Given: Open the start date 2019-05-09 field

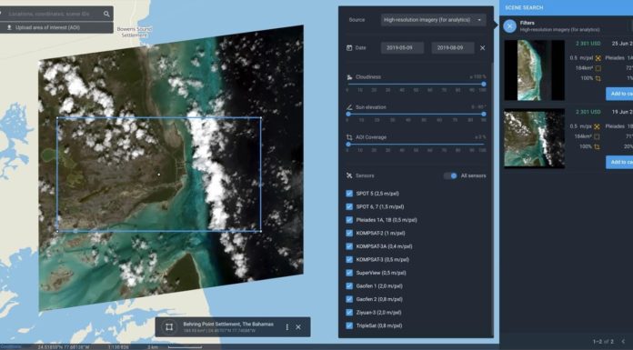Looking at the screenshot, I should pyautogui.click(x=402, y=48).
